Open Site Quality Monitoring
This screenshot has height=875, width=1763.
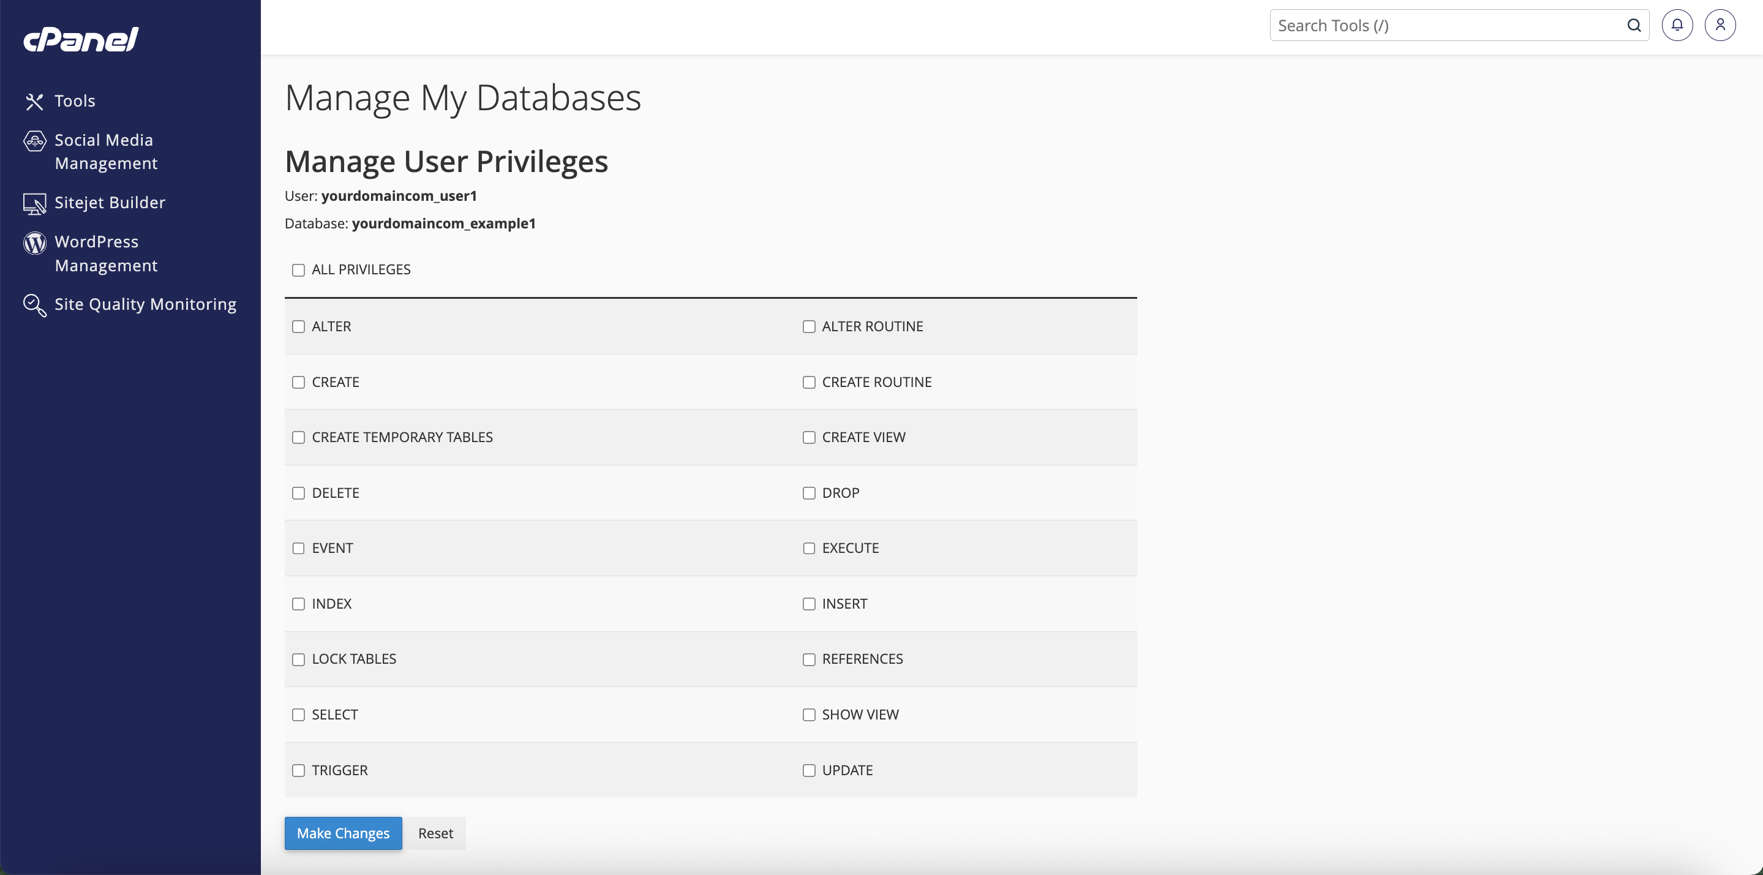[145, 304]
